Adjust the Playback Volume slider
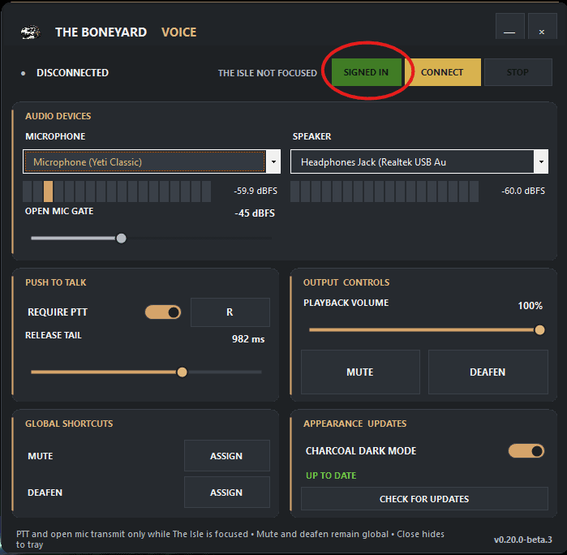 click(539, 330)
